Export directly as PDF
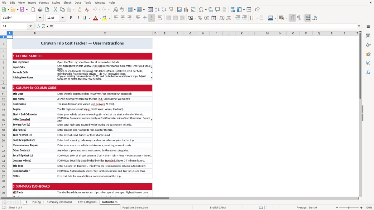The image size is (374, 210). click(x=33, y=10)
